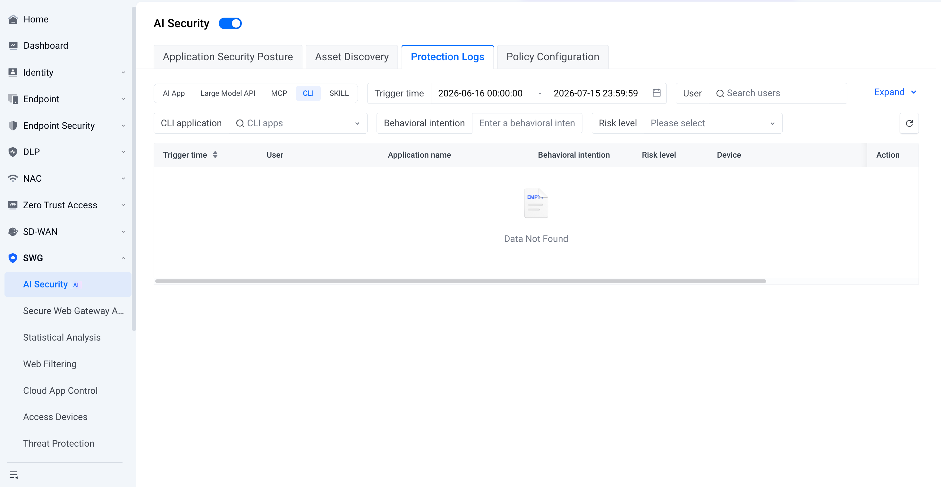Click the NAC wifi icon
The image size is (941, 487).
point(13,178)
